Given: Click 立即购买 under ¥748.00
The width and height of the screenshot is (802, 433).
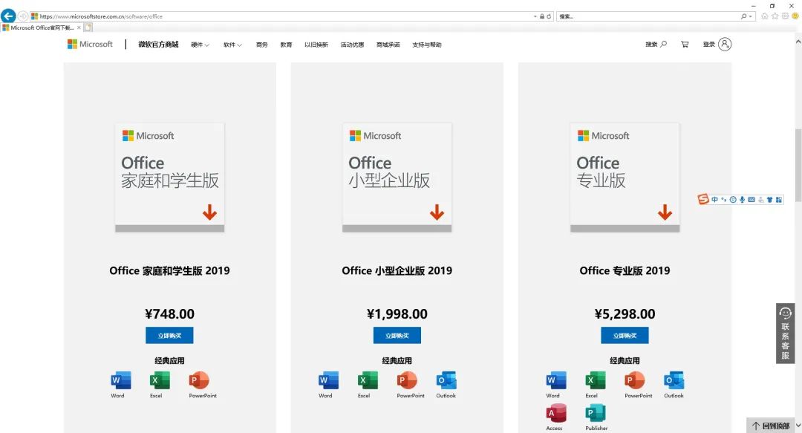Looking at the screenshot, I should [169, 335].
